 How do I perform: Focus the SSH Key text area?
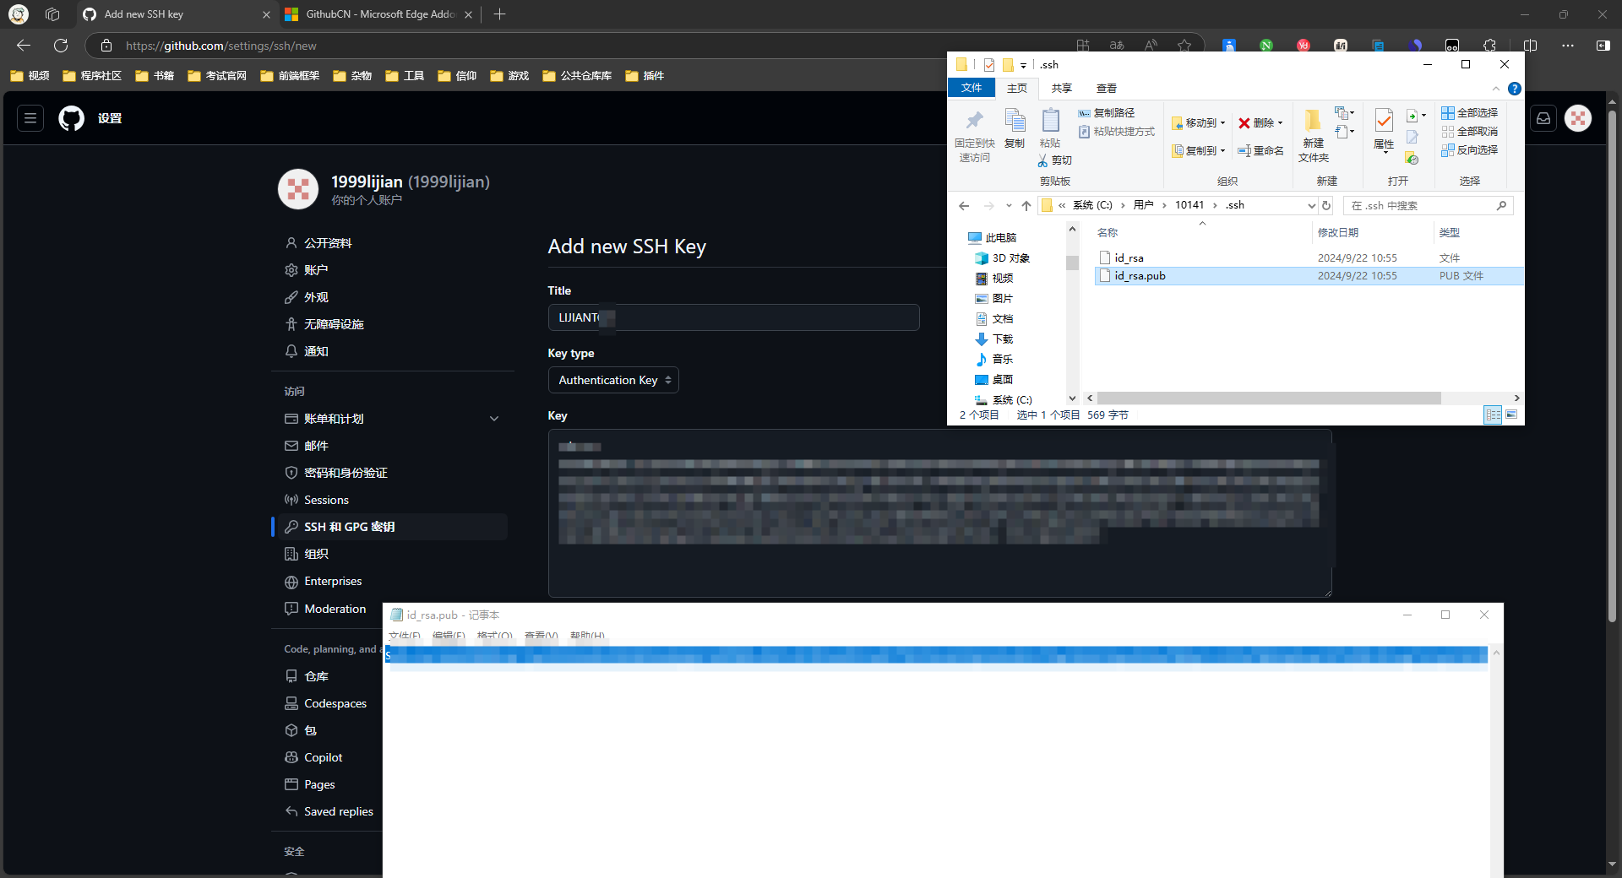tap(939, 513)
